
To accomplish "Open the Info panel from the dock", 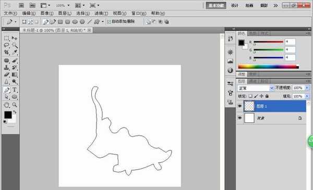I will 230,70.
